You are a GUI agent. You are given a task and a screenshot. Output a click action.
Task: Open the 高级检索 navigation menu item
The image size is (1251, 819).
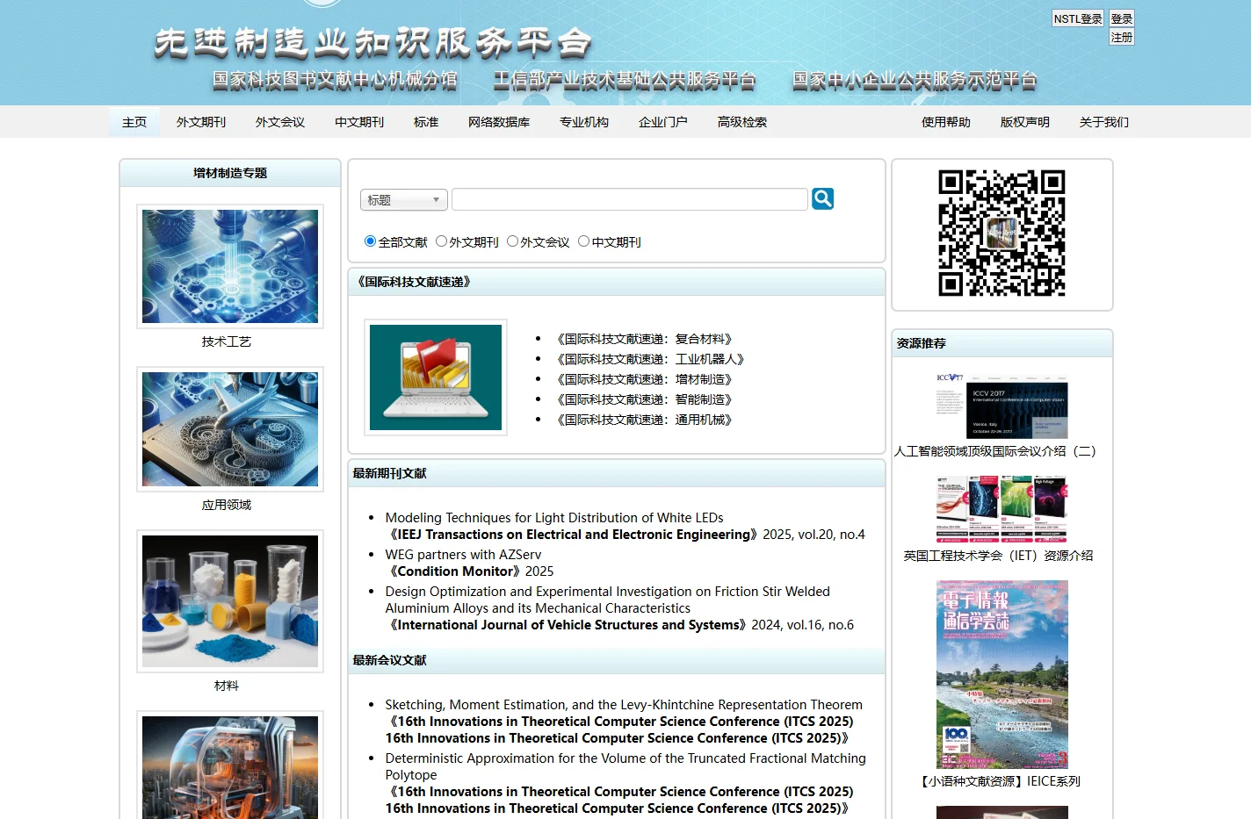click(x=742, y=122)
